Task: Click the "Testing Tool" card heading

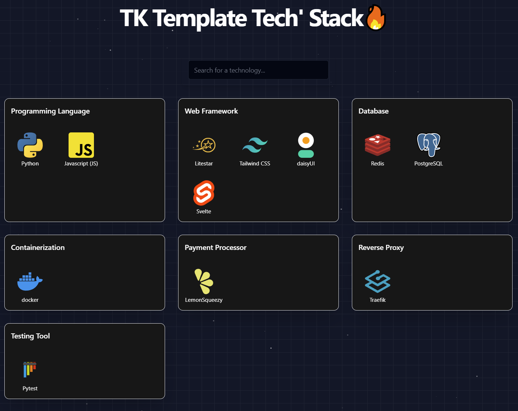Action: click(x=30, y=336)
